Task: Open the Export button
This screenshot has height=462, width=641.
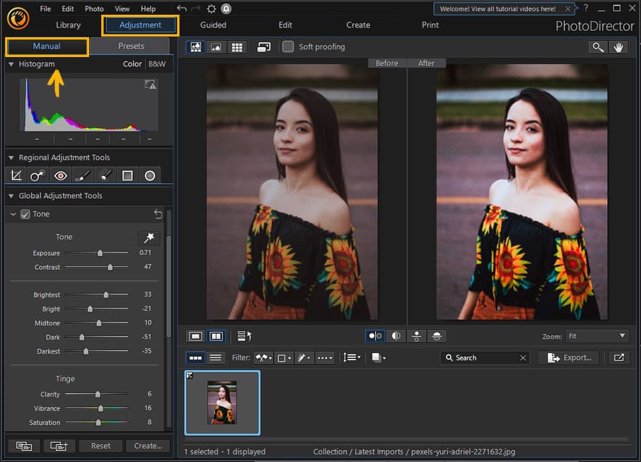Action: tap(569, 358)
